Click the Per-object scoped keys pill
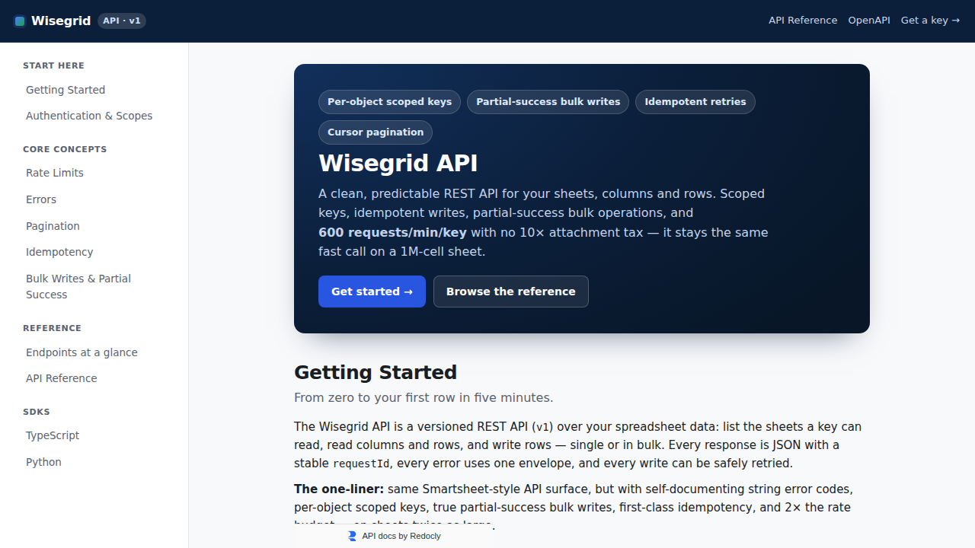Screen dimensions: 975x548 click(x=389, y=102)
